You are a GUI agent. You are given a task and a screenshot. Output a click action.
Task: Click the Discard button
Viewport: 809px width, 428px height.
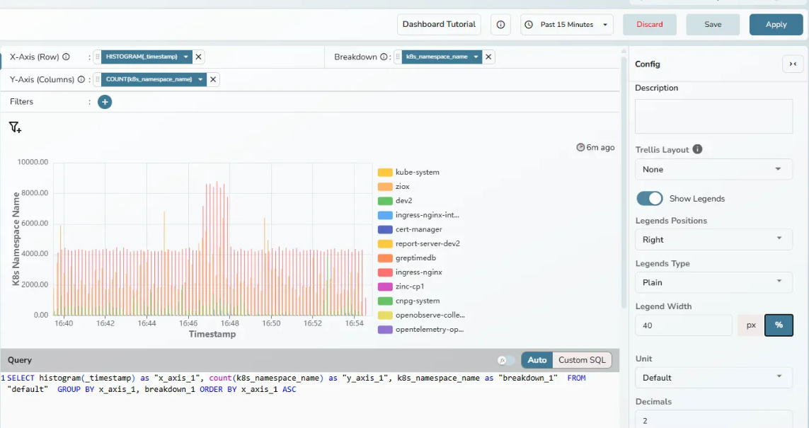[649, 25]
